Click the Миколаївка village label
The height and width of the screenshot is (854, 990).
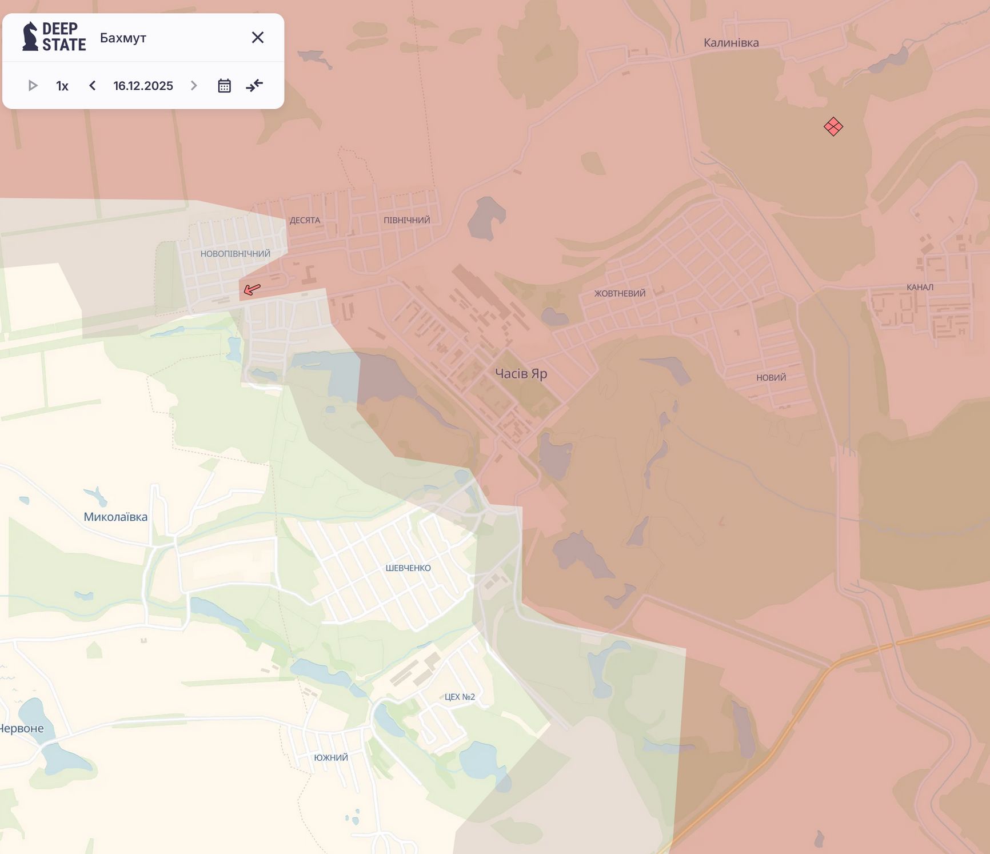[115, 517]
